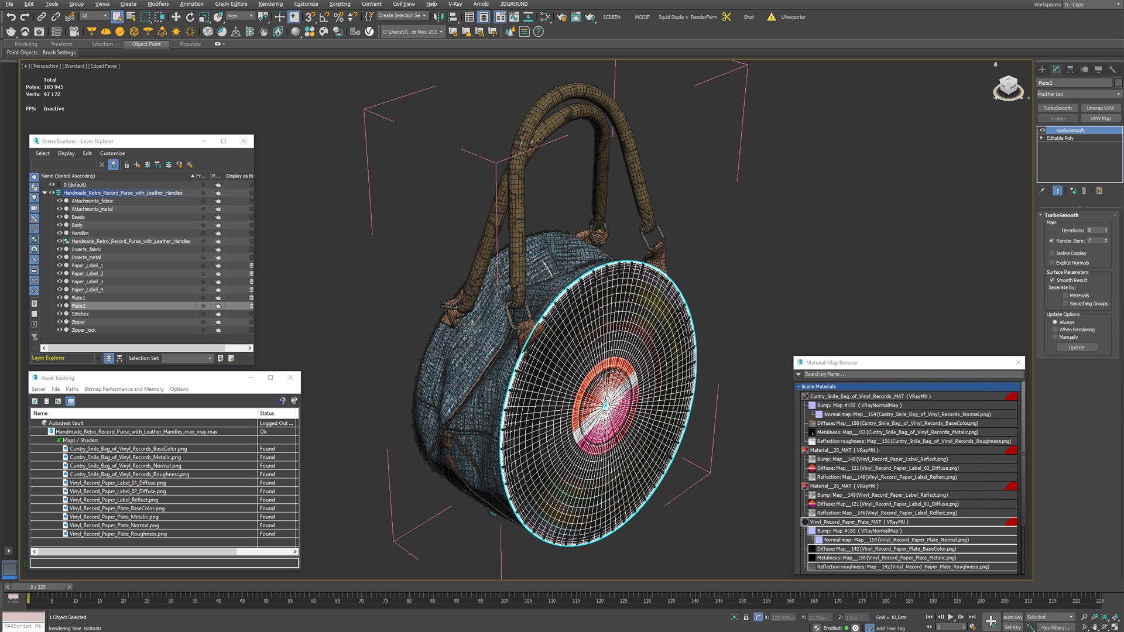1124x632 pixels.
Task: Switch to the Freeform ribbon tab
Action: tap(61, 44)
